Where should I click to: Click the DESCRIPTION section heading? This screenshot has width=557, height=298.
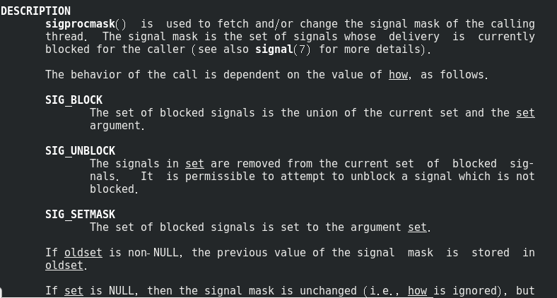(35, 11)
